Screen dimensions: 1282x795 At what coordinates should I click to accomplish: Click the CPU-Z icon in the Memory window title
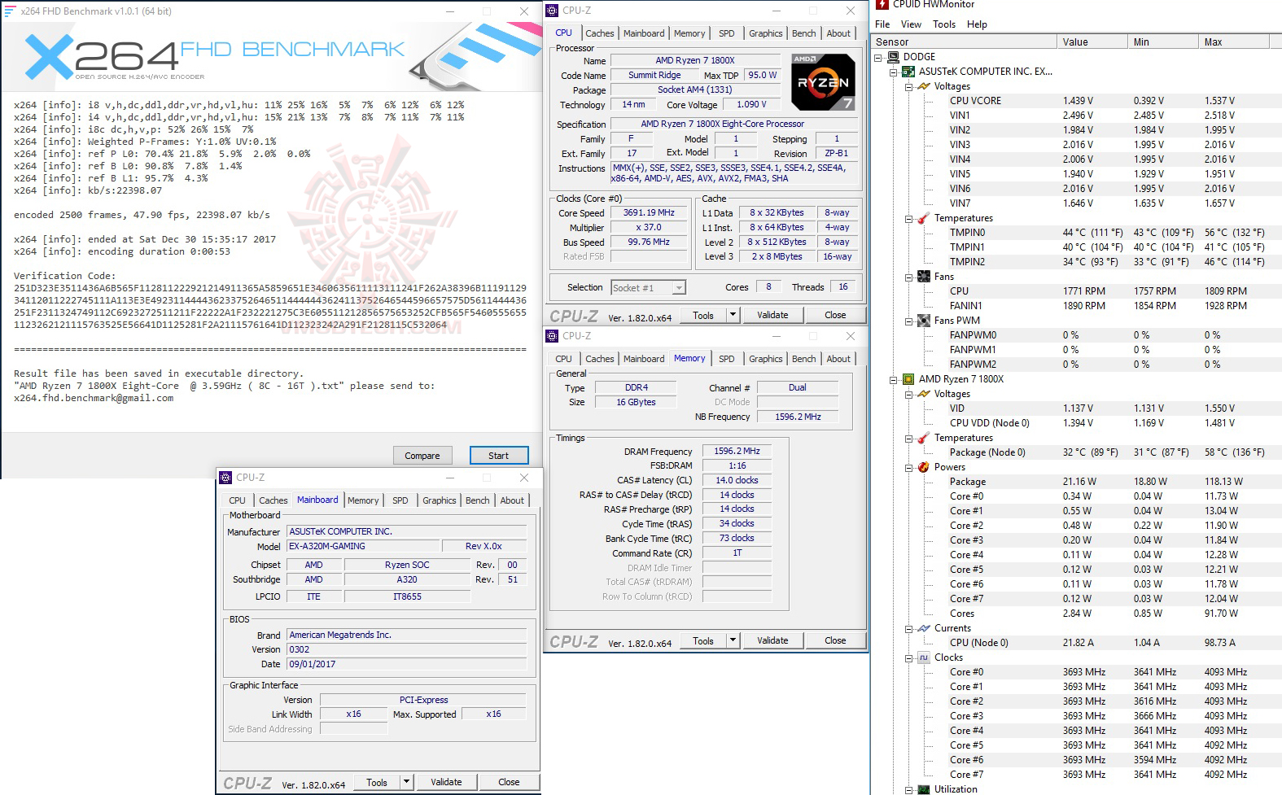pos(552,336)
